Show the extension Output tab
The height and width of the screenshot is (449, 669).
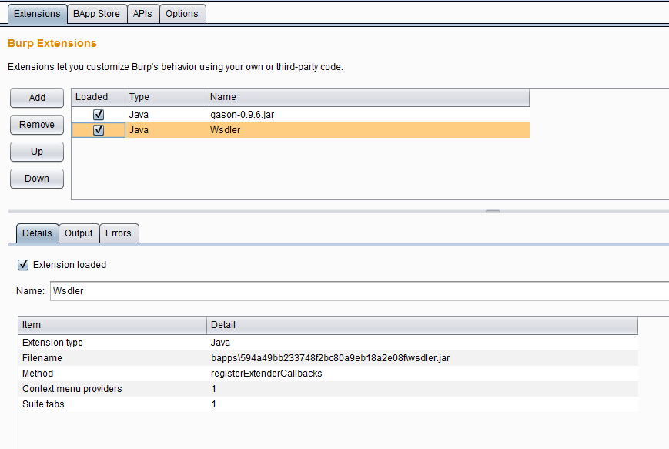[79, 233]
